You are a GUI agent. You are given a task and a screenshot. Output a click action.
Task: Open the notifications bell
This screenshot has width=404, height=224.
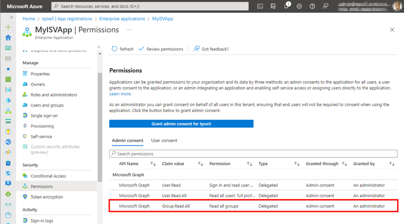(x=286, y=7)
